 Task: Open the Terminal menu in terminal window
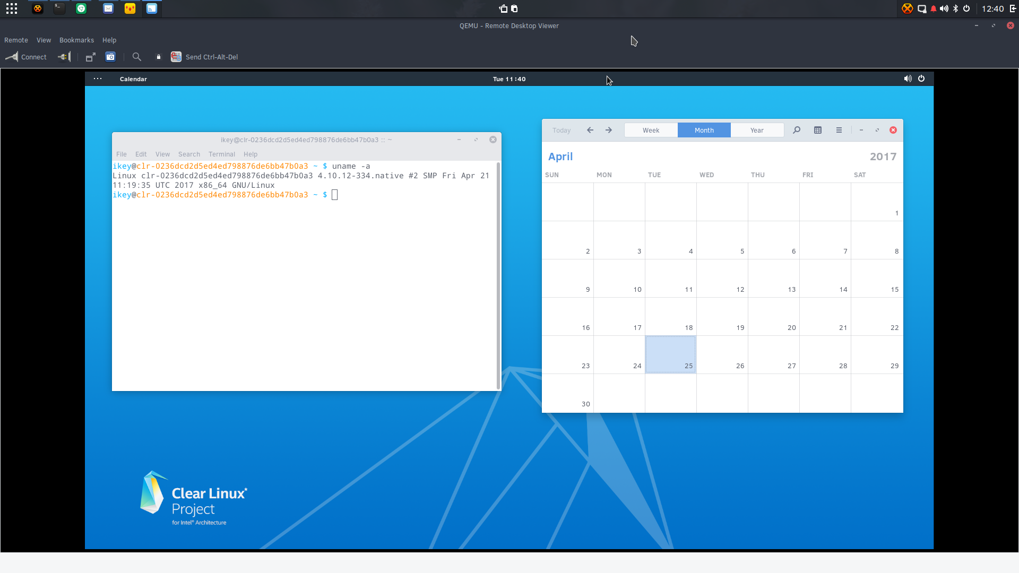(x=222, y=154)
